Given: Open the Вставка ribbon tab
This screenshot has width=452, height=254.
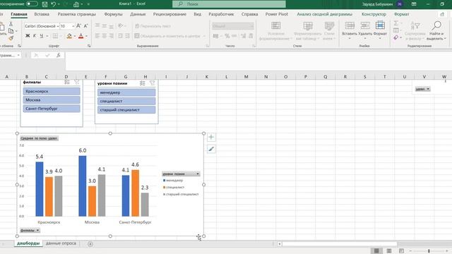Looking at the screenshot, I should (x=42, y=14).
